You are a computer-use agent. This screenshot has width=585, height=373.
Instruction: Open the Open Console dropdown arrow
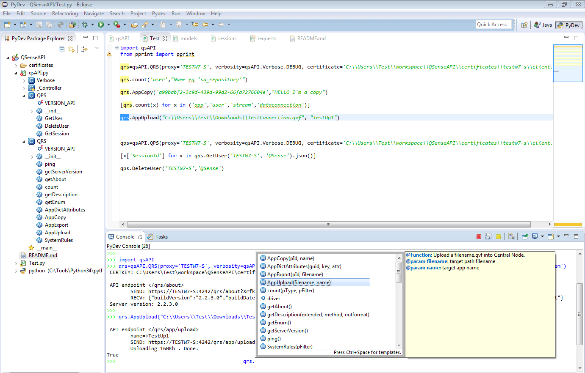[x=558, y=237]
